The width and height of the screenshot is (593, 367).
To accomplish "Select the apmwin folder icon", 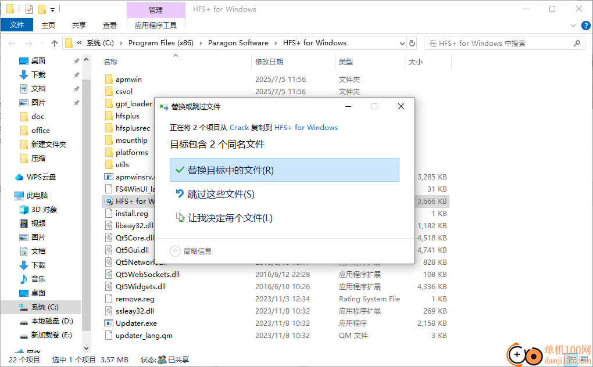I will [x=109, y=80].
